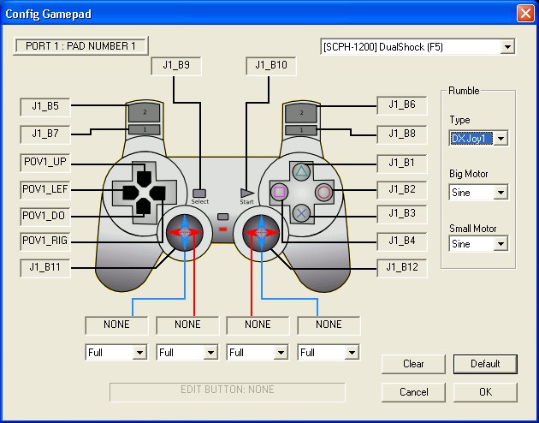Click the D-pad right arrow on gamepad
539x423 pixels.
pyautogui.click(x=157, y=193)
